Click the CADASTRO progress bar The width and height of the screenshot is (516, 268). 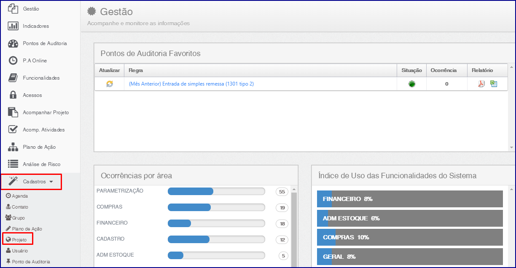[216, 239]
